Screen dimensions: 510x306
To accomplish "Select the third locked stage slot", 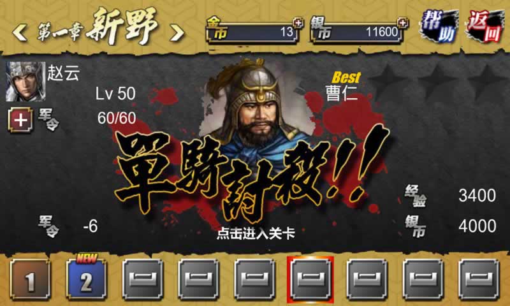I will pos(142,279).
